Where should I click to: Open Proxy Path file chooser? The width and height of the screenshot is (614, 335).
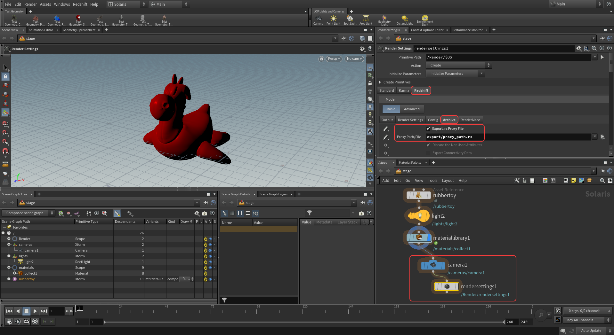pos(602,137)
